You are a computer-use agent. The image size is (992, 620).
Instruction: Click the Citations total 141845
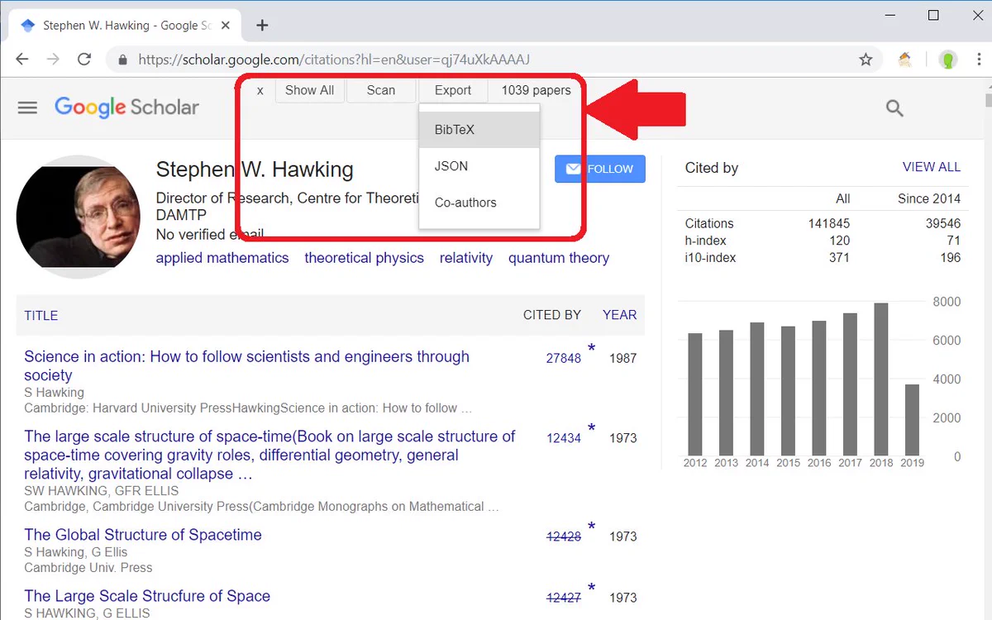tap(829, 223)
